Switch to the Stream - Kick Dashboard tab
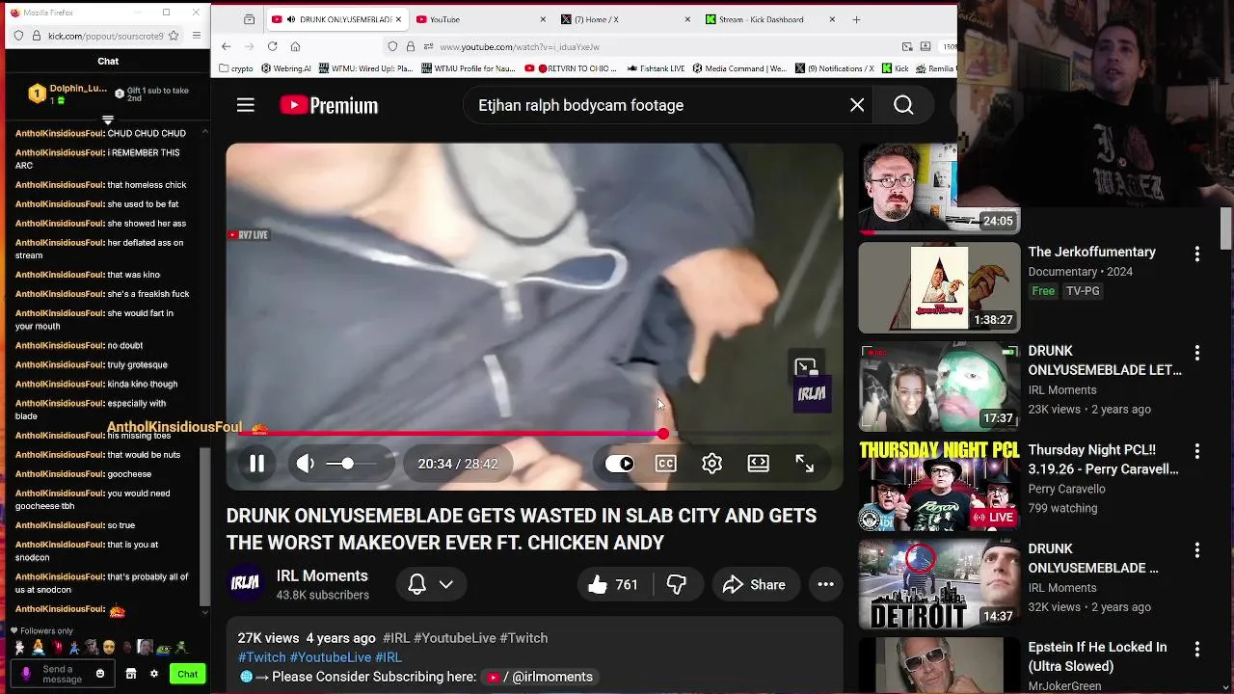Viewport: 1234px width, 694px height. (769, 19)
